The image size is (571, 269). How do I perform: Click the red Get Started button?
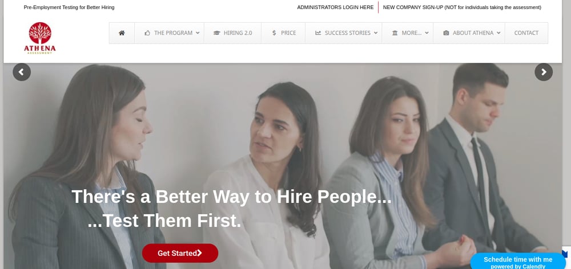click(x=180, y=253)
